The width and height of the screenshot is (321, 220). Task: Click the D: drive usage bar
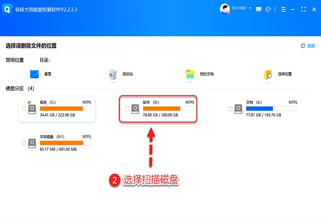point(169,108)
